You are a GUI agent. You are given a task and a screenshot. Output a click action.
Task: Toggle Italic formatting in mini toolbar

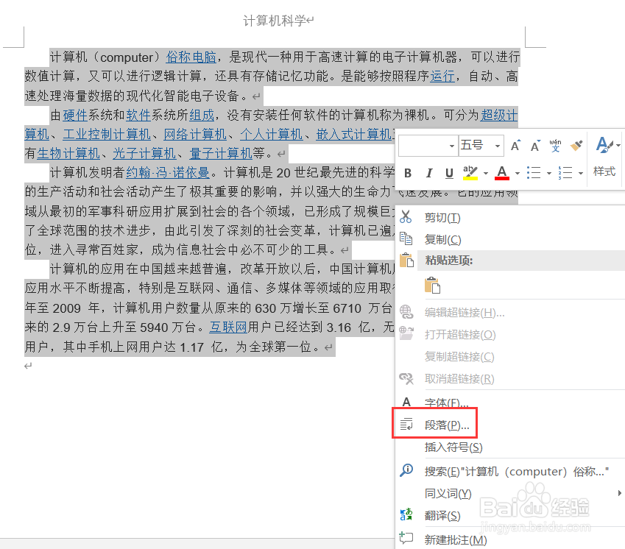(x=429, y=173)
